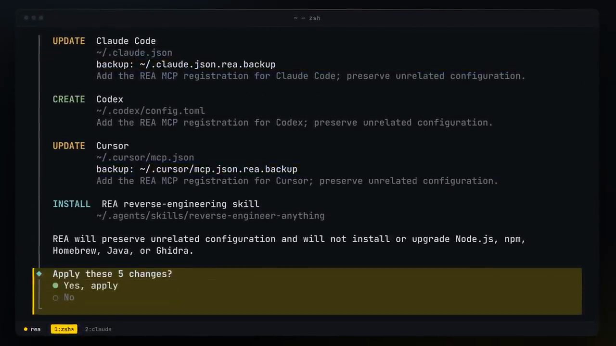Switch to the 2:claude tmux tab
The height and width of the screenshot is (346, 616).
click(x=98, y=329)
